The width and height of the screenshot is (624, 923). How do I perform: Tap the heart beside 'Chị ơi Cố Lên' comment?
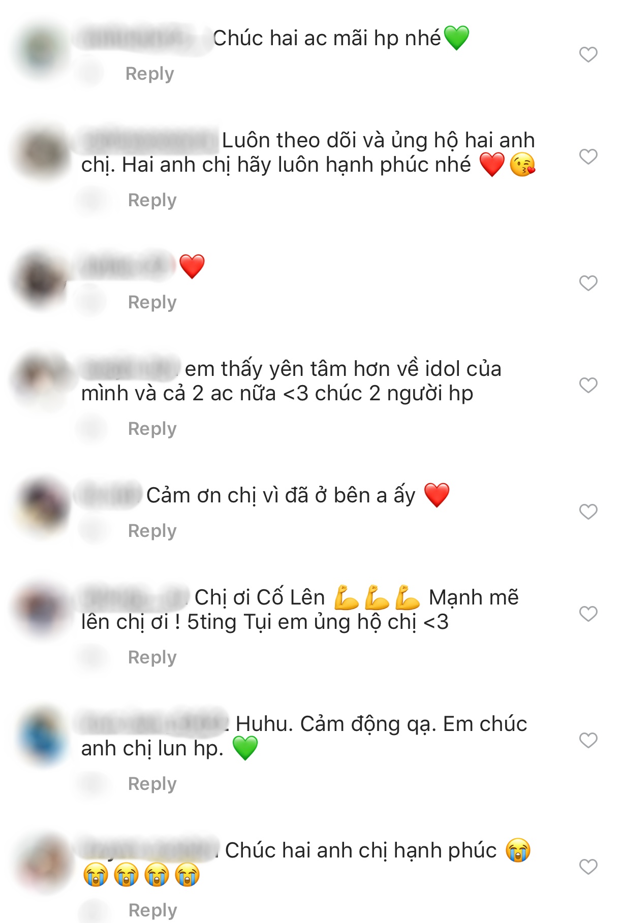[x=588, y=614]
